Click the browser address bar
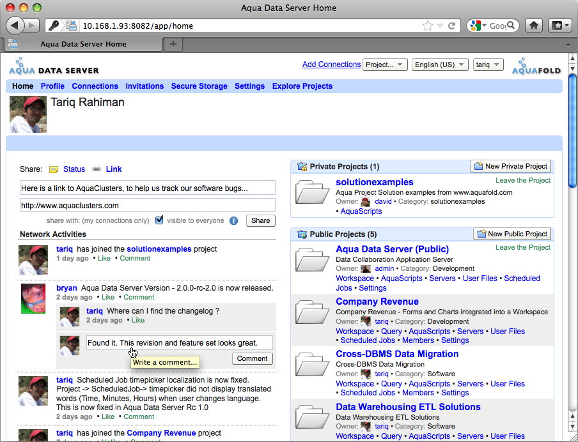 [251, 26]
